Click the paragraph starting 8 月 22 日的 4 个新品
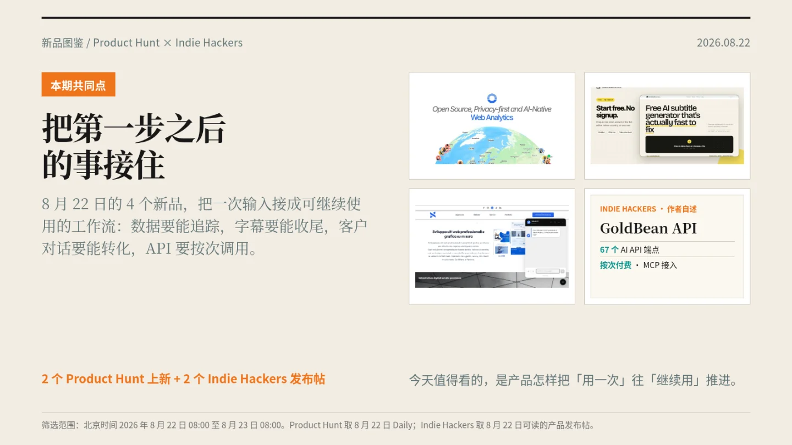This screenshot has width=792, height=445. click(x=205, y=226)
